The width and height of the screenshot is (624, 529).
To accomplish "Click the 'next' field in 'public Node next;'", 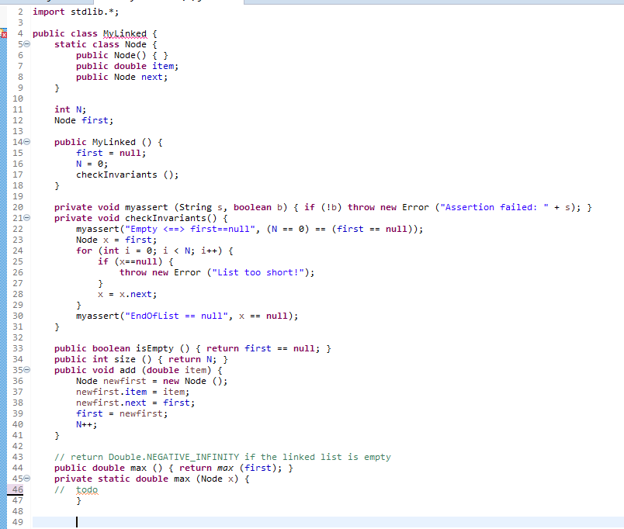I will click(151, 77).
